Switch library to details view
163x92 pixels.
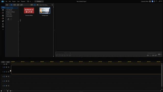click(x=32, y=5)
